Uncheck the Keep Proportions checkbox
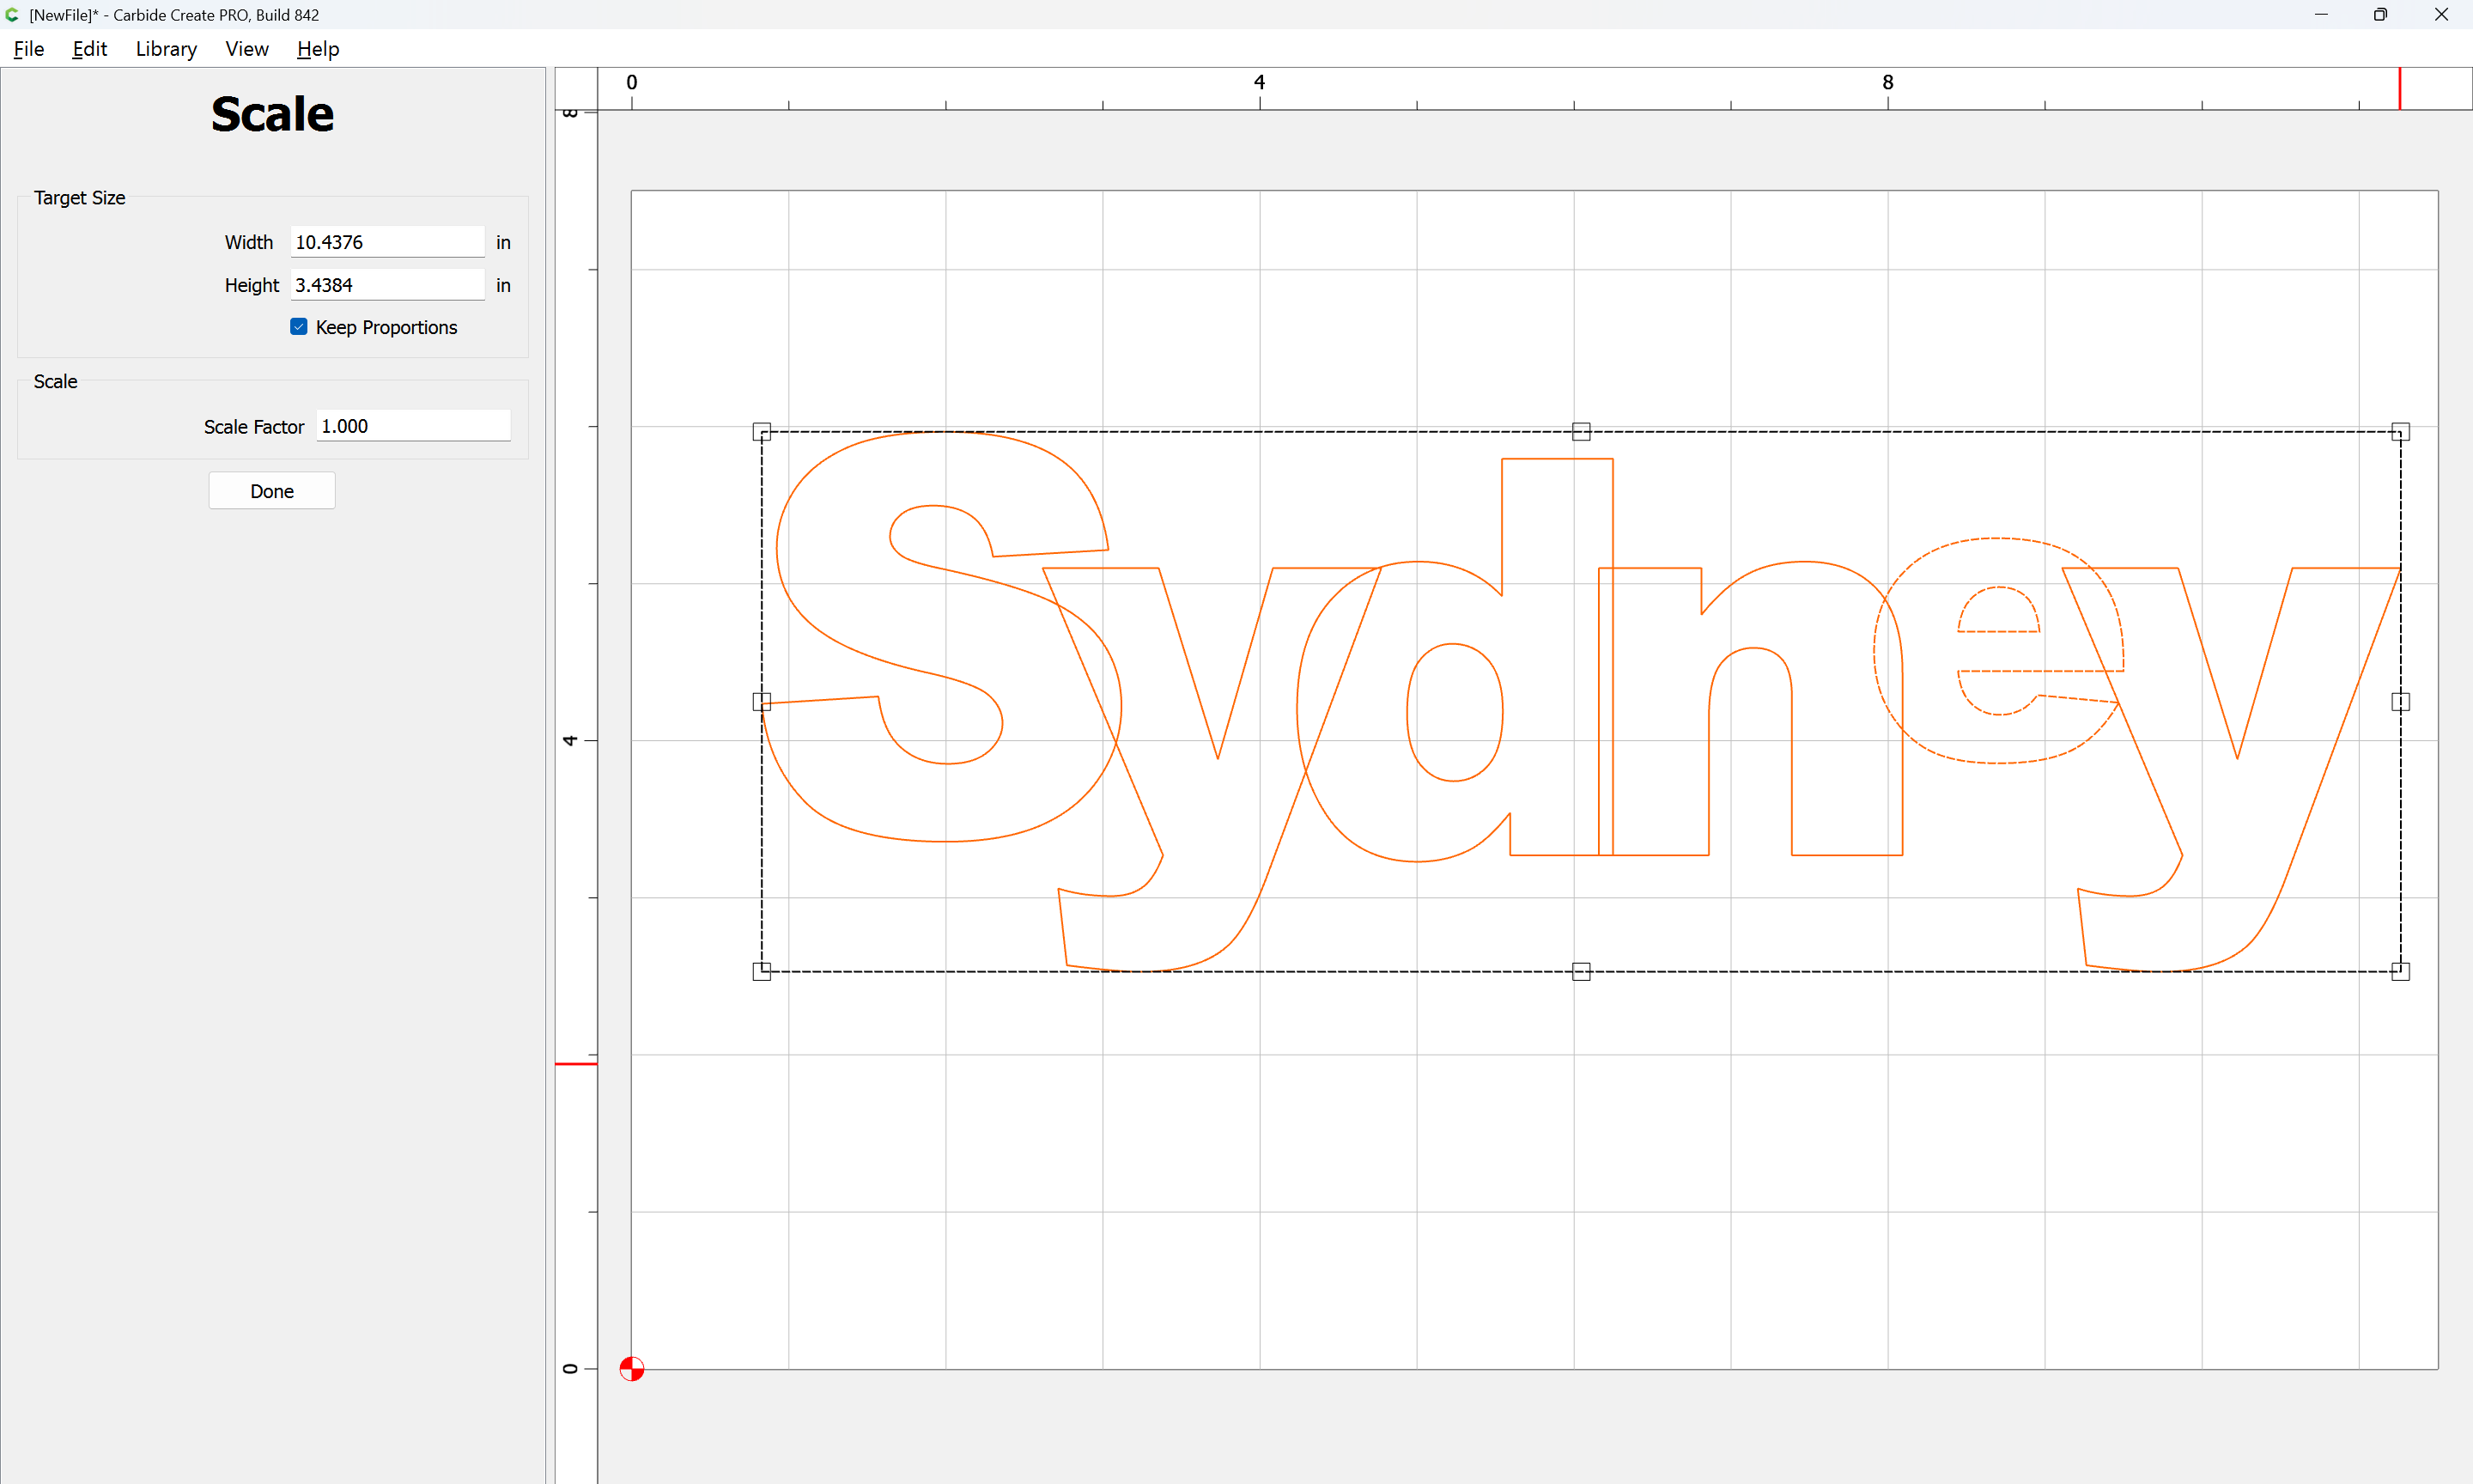The width and height of the screenshot is (2473, 1484). 299,327
